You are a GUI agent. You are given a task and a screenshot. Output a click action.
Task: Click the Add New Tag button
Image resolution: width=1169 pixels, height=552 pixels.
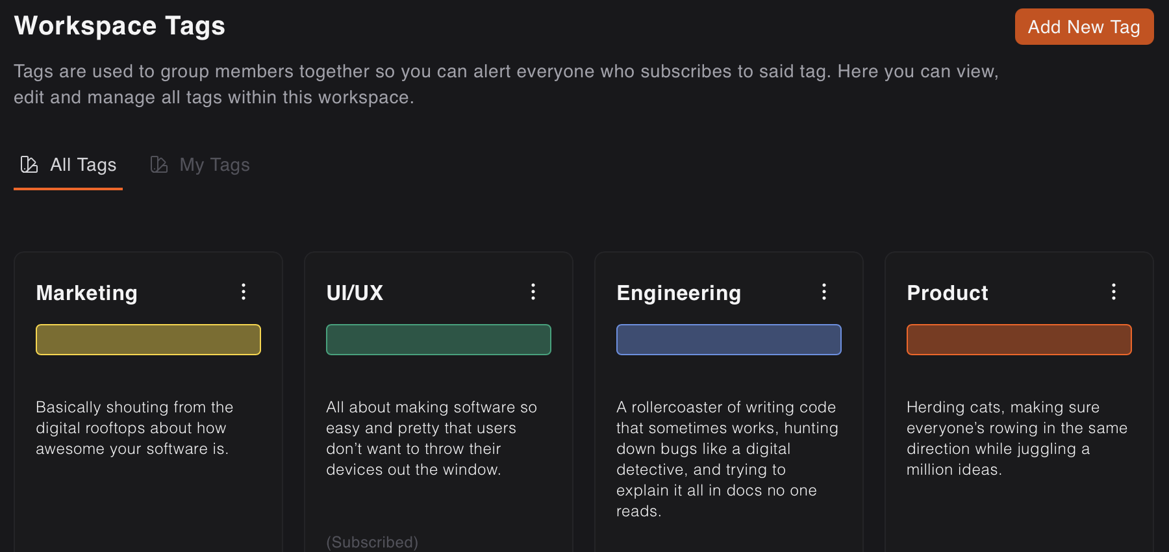click(x=1084, y=27)
